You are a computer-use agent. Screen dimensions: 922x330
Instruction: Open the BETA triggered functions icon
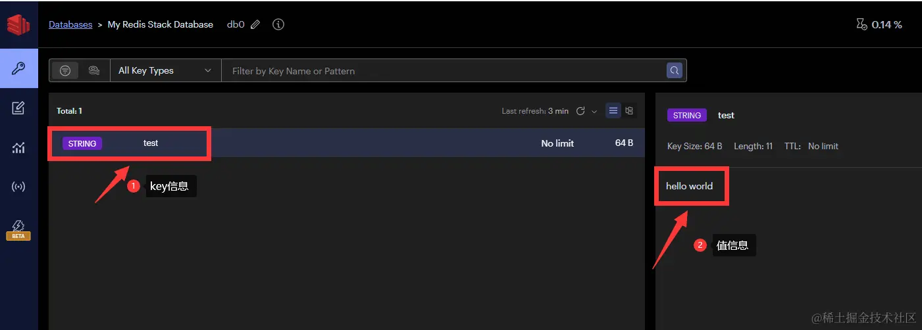click(x=18, y=229)
